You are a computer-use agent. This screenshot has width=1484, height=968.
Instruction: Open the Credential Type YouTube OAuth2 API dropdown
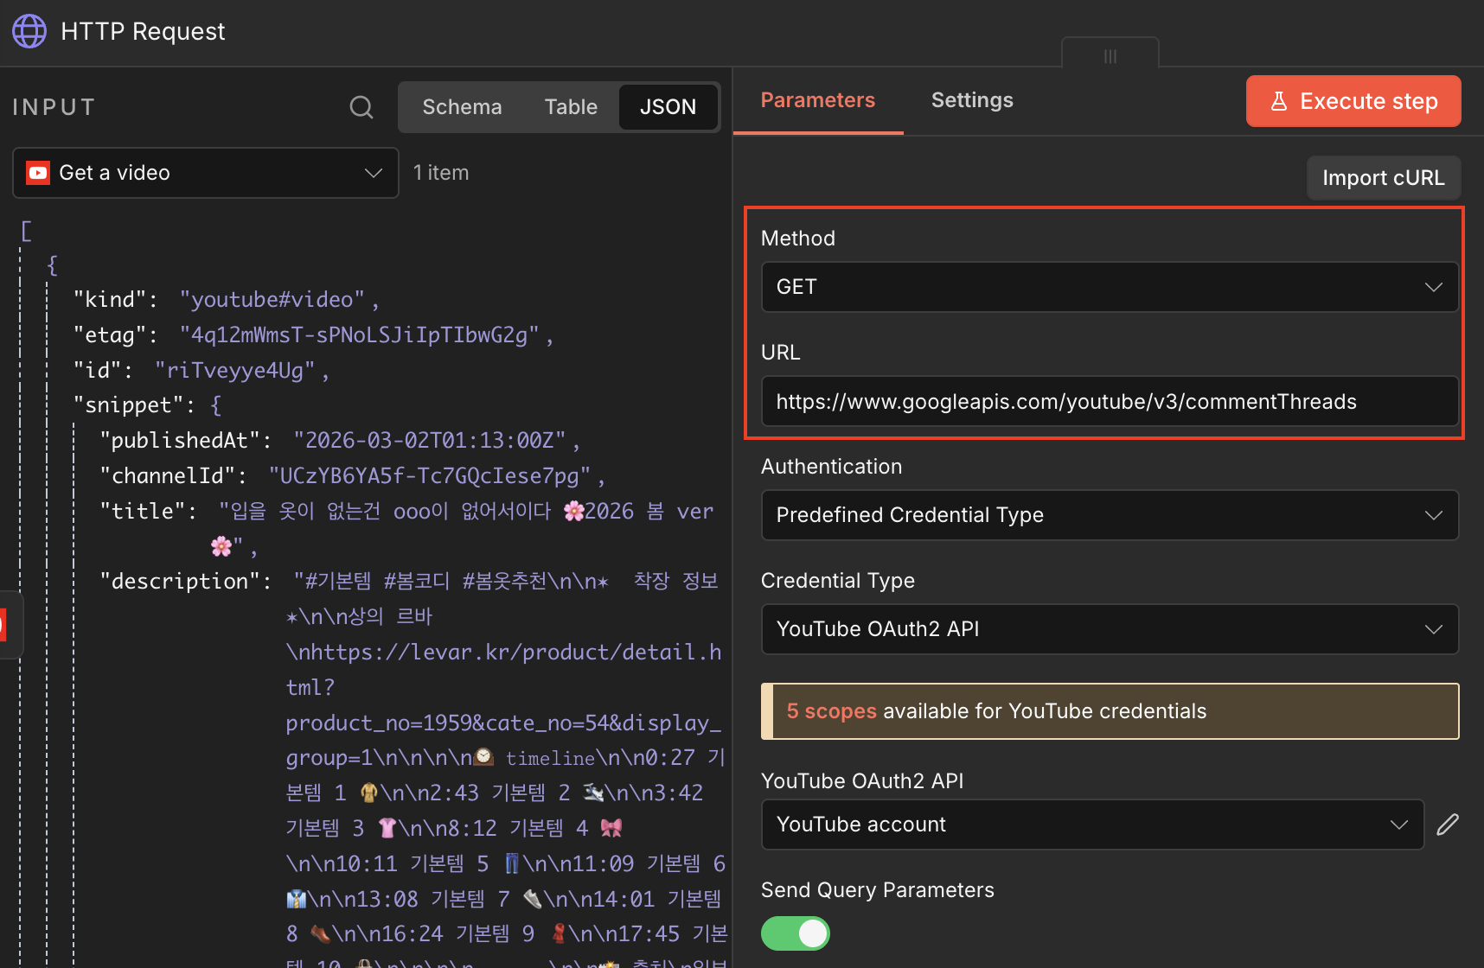pyautogui.click(x=1110, y=629)
